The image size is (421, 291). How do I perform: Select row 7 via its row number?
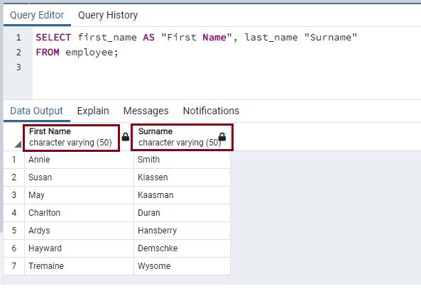(14, 266)
